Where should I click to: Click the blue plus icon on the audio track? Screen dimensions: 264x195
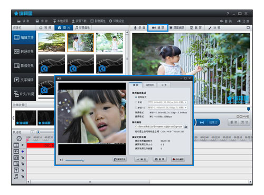point(23,151)
